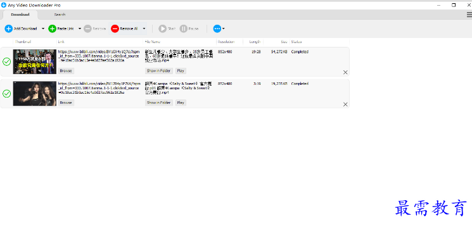Switch to the Search tab
Screen dimensions: 472x228
[60, 15]
